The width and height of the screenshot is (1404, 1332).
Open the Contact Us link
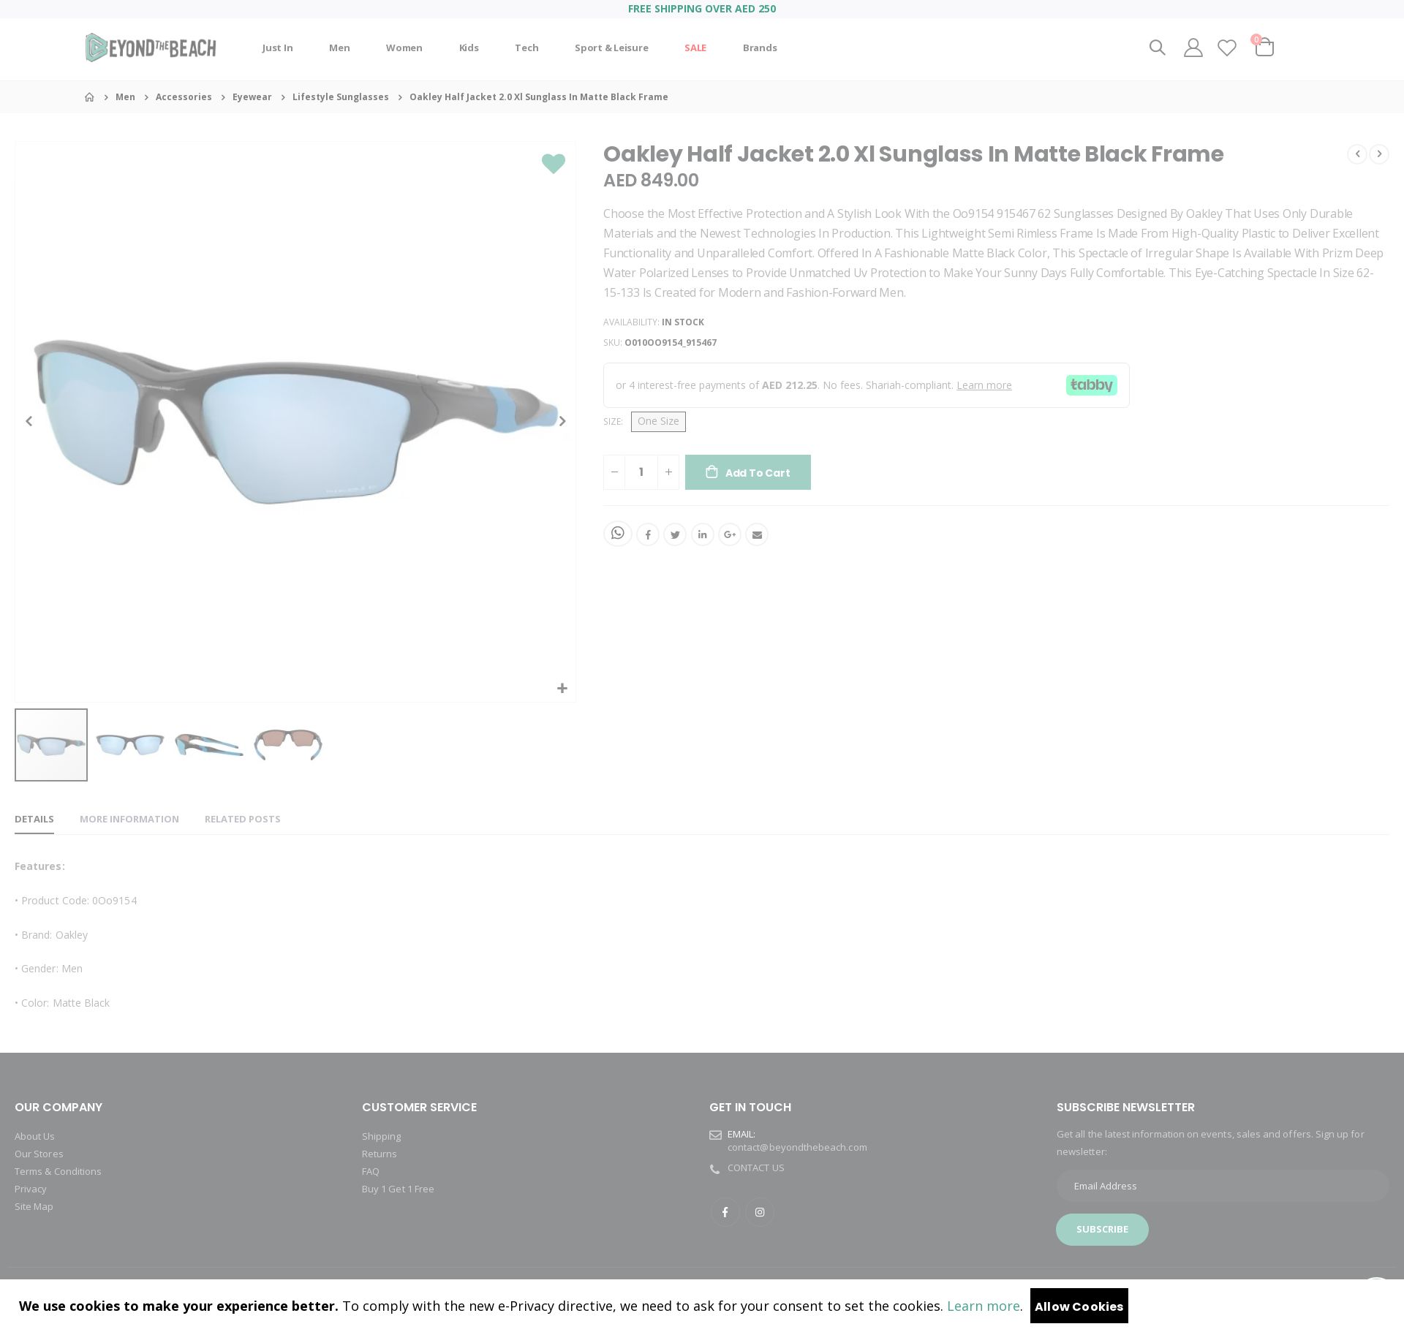point(756,1168)
